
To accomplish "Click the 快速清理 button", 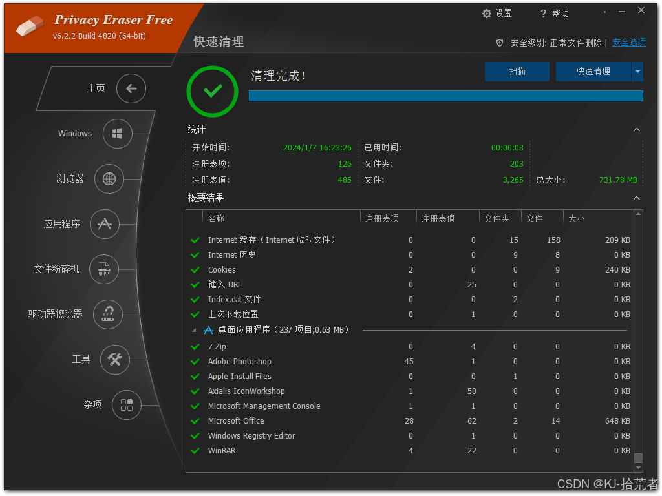I will click(x=593, y=72).
